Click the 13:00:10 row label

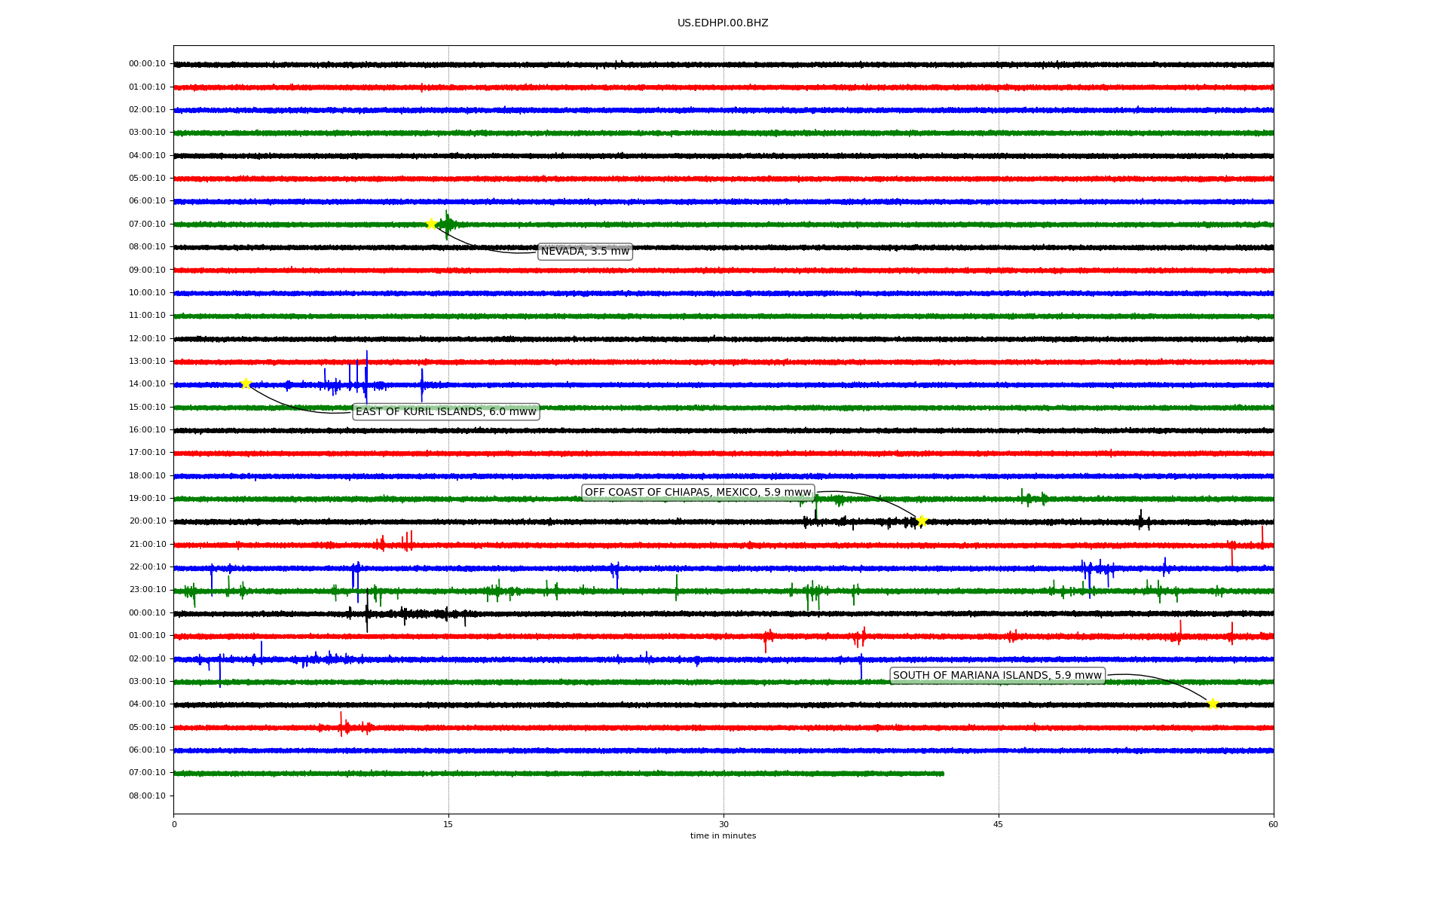click(x=147, y=361)
